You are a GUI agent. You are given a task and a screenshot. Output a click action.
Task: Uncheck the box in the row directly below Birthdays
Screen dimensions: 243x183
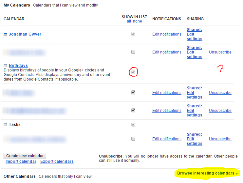click(x=133, y=92)
